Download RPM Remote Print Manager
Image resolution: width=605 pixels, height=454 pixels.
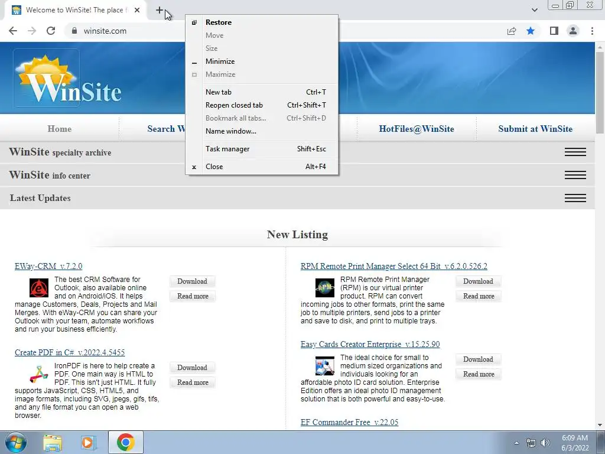coord(478,281)
